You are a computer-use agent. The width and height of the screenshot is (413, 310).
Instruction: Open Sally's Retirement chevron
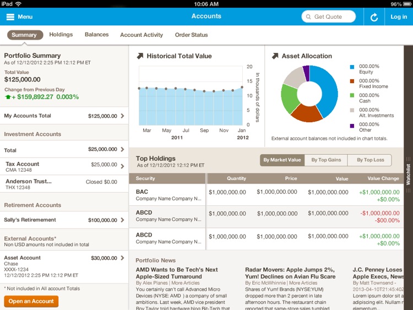click(122, 220)
